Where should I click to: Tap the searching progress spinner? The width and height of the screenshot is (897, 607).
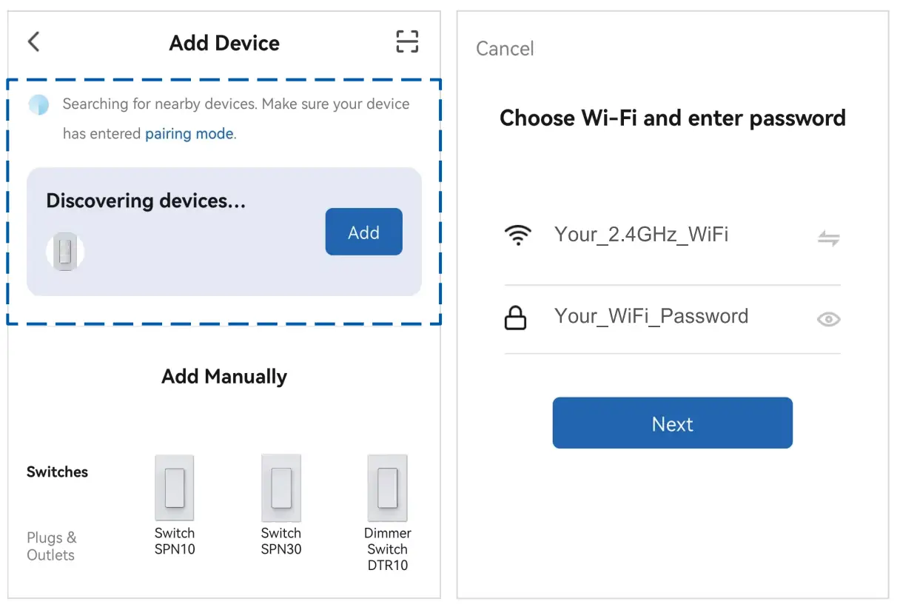(x=38, y=105)
